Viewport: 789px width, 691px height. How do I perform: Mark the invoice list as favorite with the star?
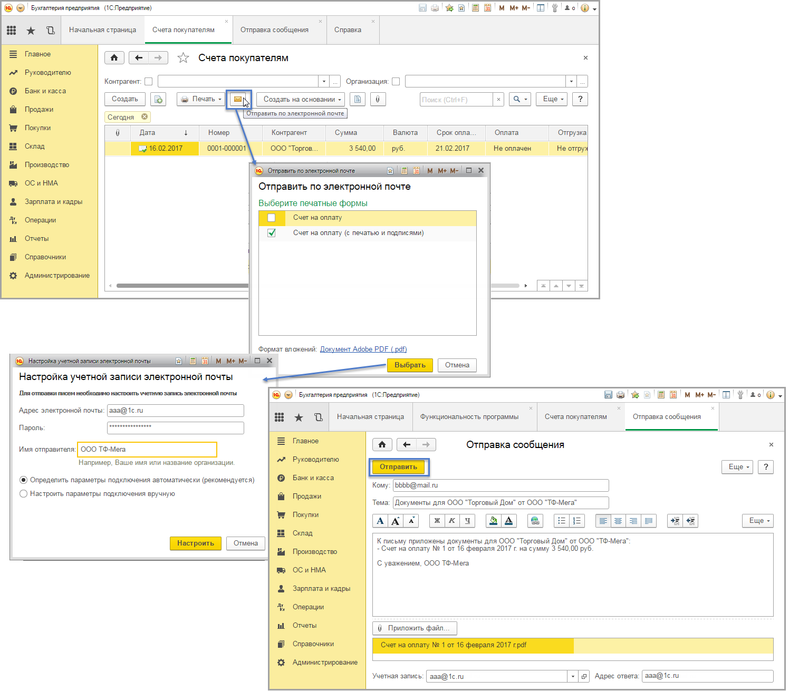point(183,58)
